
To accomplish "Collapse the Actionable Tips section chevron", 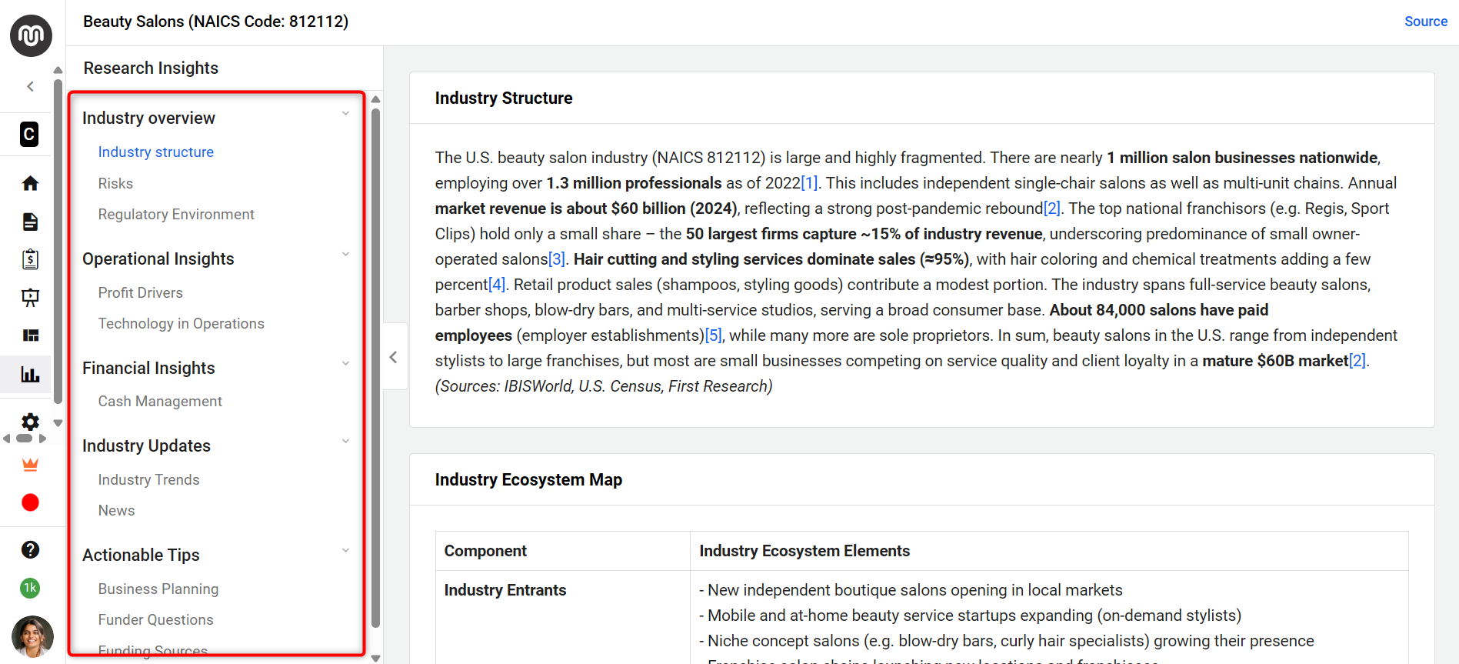I will (x=345, y=551).
